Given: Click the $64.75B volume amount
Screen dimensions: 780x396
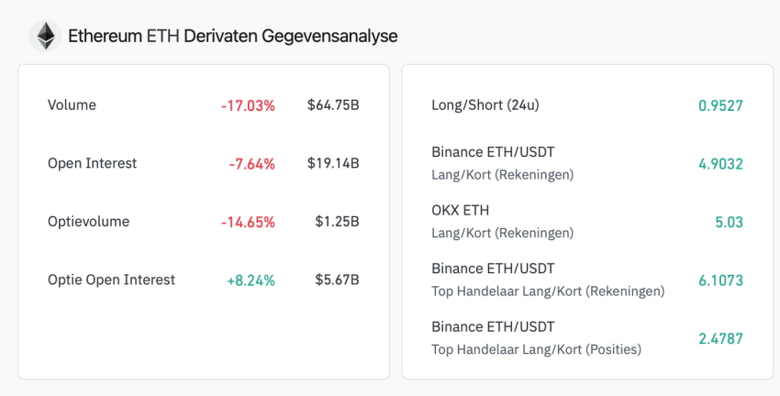Looking at the screenshot, I should click(333, 105).
